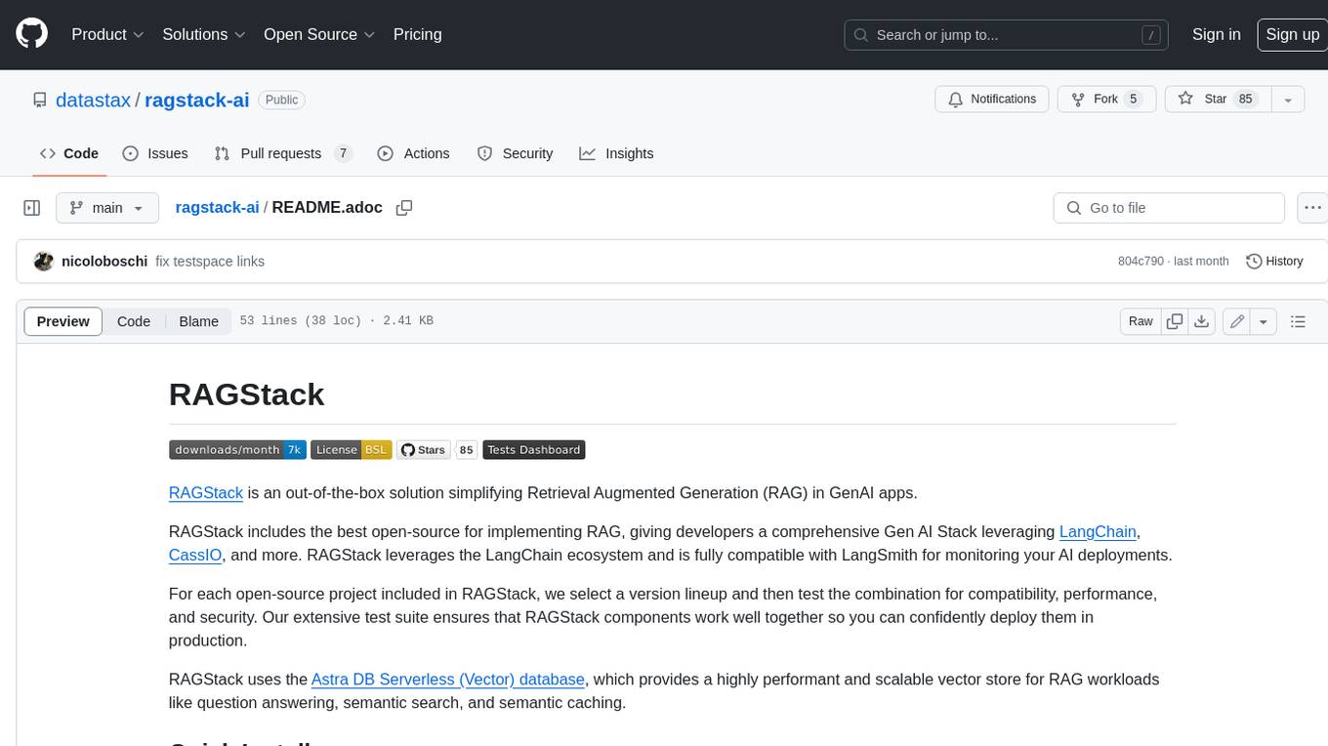Viewport: 1328px width, 746px height.
Task: Copy the README.adoc file path
Action: 404,208
